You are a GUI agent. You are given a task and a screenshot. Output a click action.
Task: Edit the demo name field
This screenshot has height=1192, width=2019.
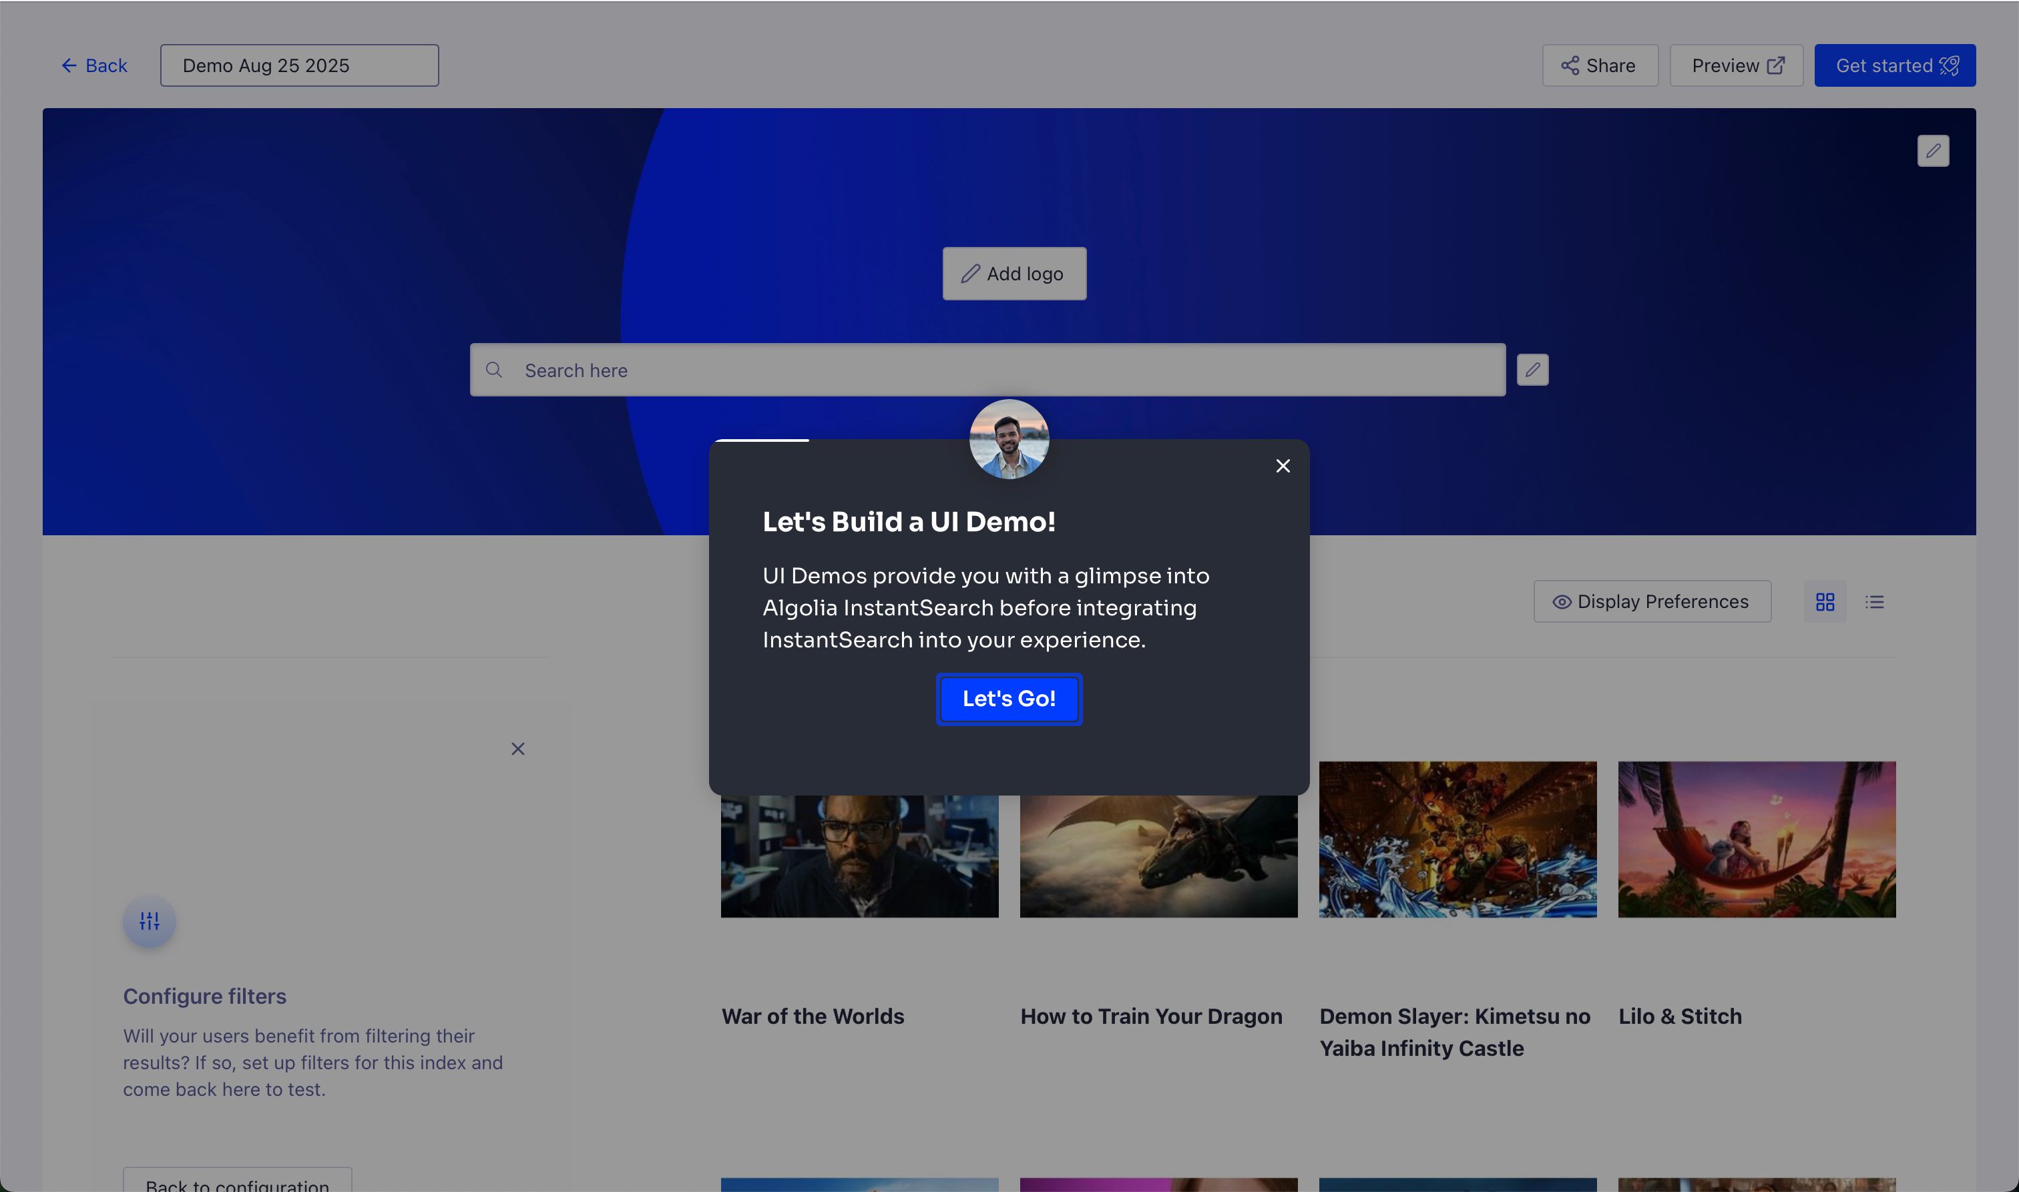coord(299,66)
